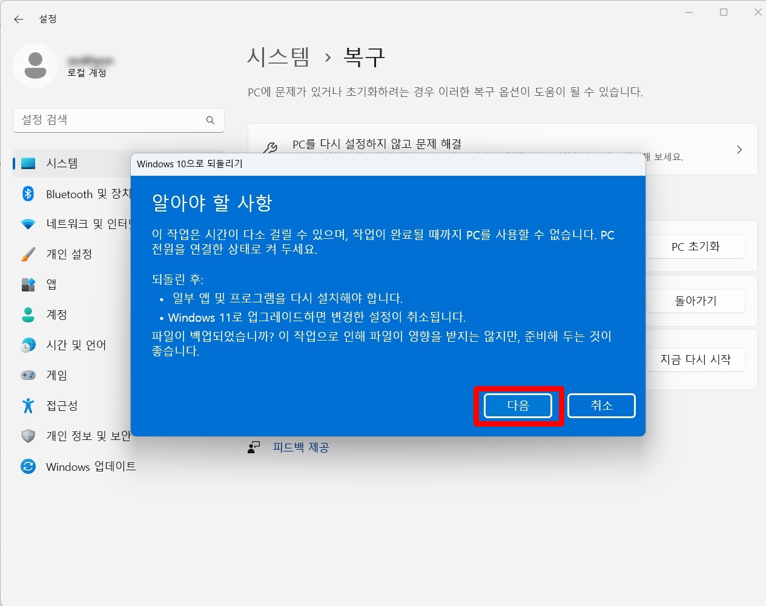Click the Windows 10으로 되돌리기 title bar
The width and height of the screenshot is (766, 606).
388,164
